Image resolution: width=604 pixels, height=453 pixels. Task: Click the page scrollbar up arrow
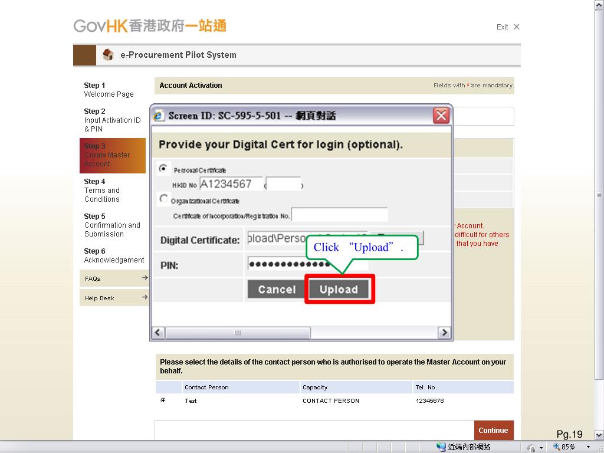(x=599, y=5)
